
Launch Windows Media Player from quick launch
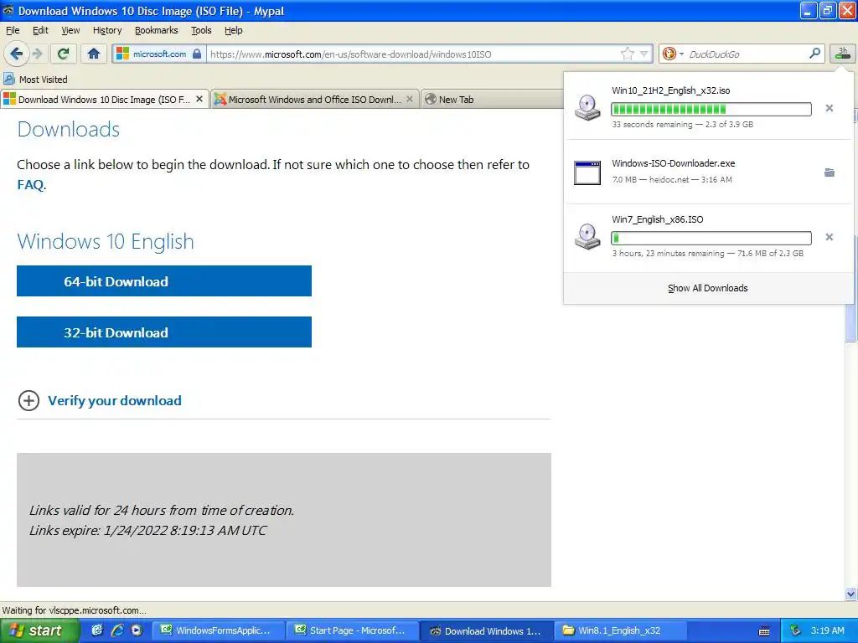(137, 630)
